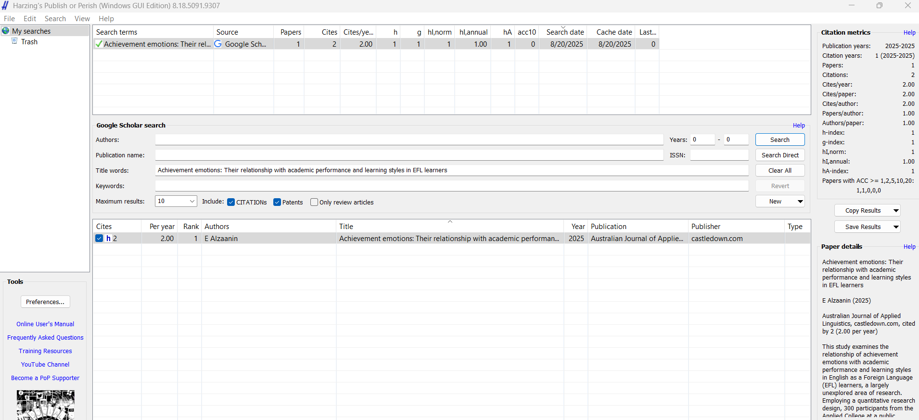
Task: Toggle the CITATIONs checkbox
Action: tap(231, 202)
